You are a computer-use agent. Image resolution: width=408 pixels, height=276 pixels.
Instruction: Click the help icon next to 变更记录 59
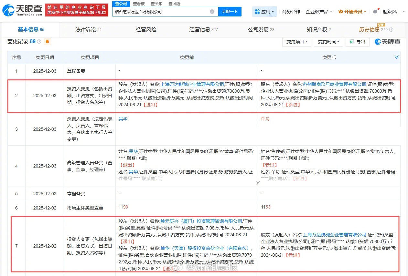click(x=39, y=42)
